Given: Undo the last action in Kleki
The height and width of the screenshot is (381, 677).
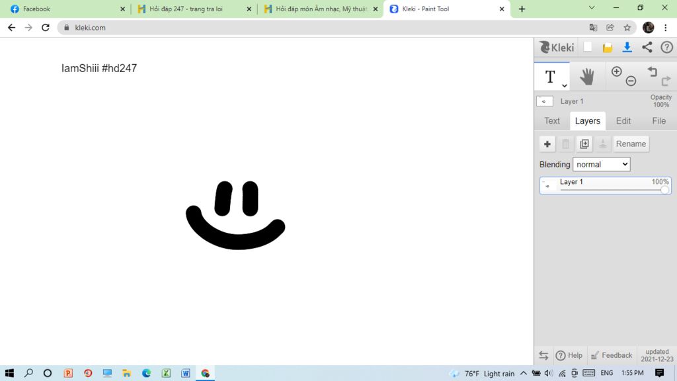Looking at the screenshot, I should tap(652, 71).
